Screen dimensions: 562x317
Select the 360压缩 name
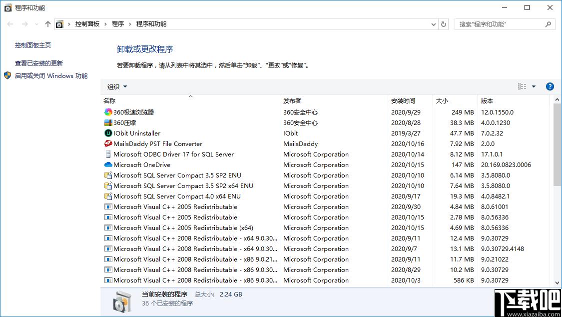click(125, 122)
